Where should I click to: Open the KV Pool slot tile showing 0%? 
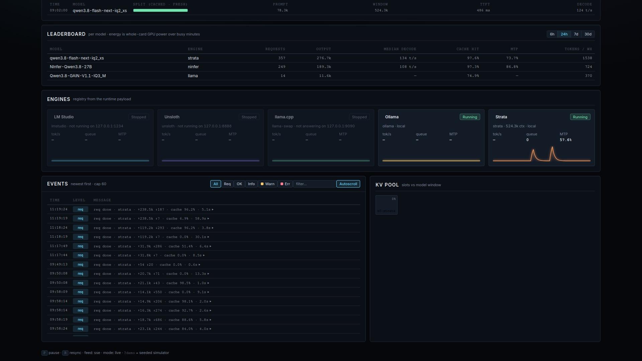click(387, 205)
